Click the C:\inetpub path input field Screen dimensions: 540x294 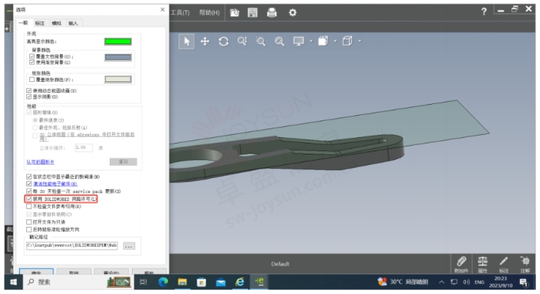[x=72, y=245]
